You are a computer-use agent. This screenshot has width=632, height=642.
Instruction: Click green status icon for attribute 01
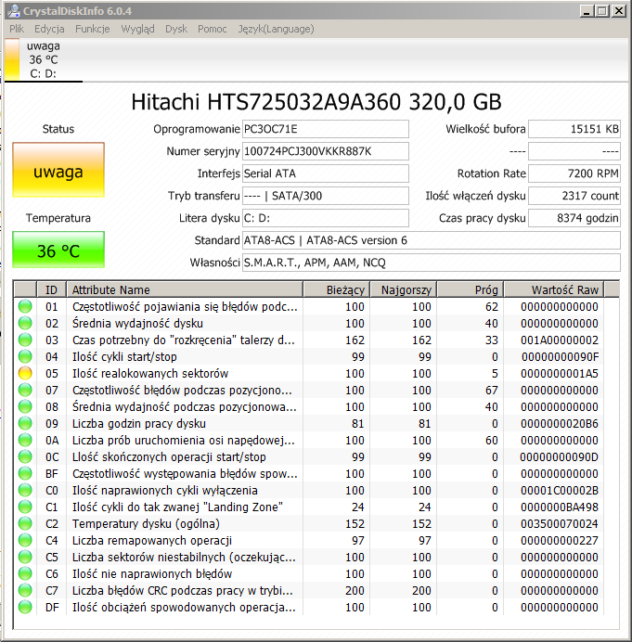tap(25, 306)
